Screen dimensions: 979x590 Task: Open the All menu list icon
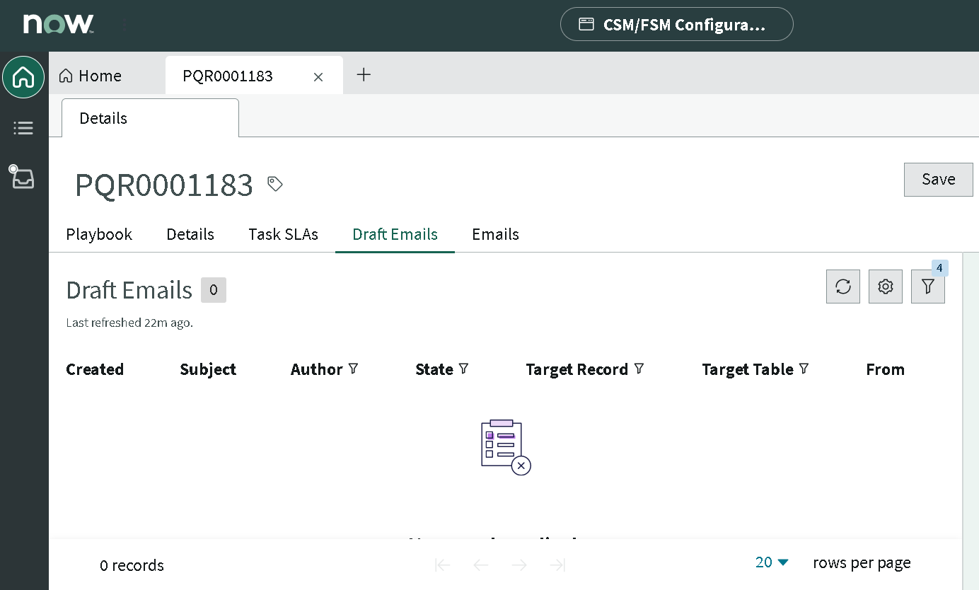(23, 128)
